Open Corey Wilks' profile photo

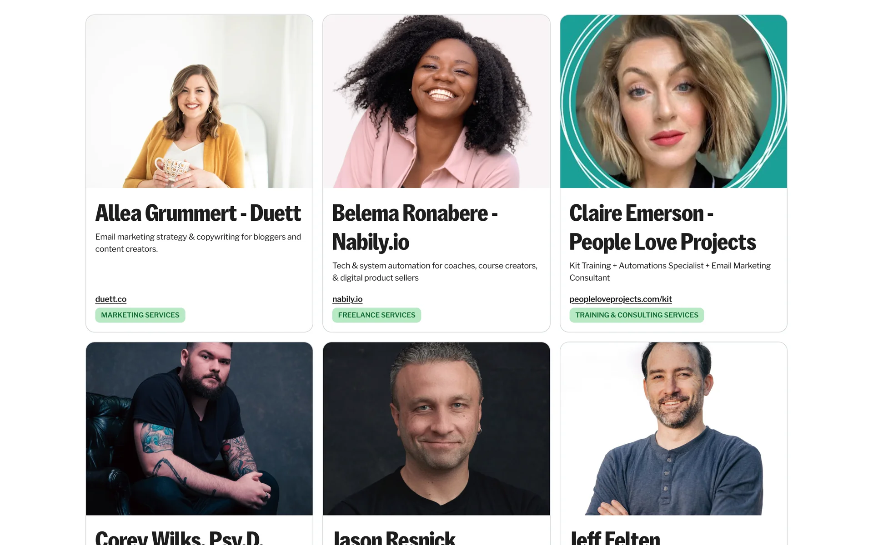199,429
